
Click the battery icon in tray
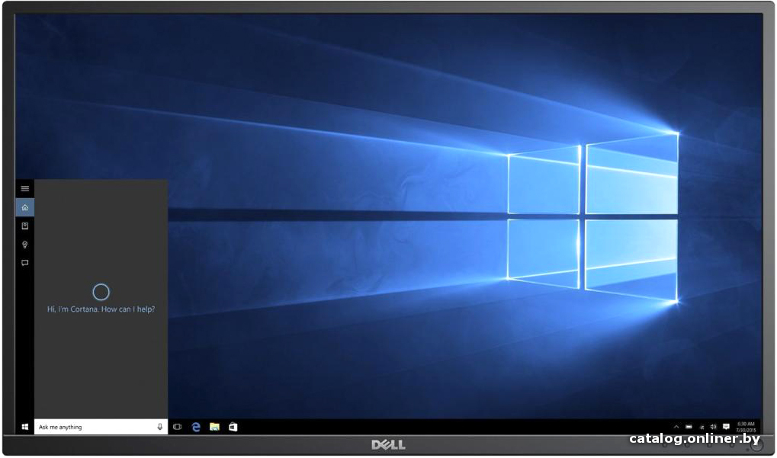point(689,427)
